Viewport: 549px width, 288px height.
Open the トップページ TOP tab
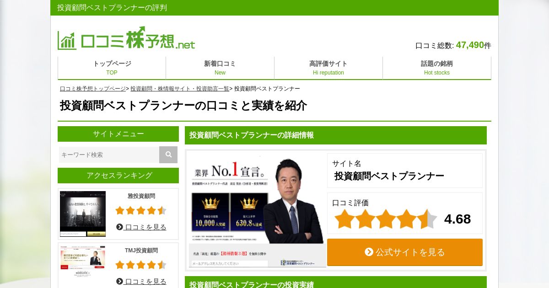[112, 68]
